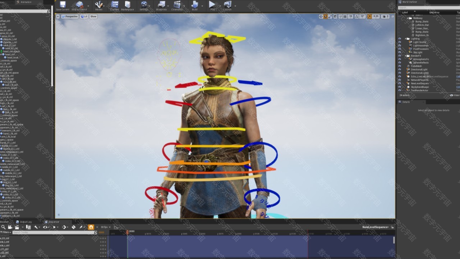Viewport: 460px width, 259px height.
Task: Open the 30 fps frame rate dropdown
Action: (x=105, y=227)
